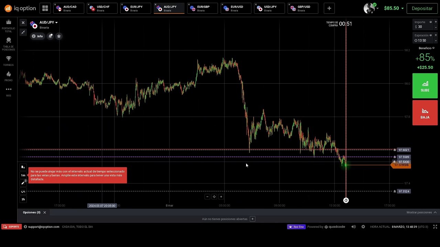Click the expiration timer marker on chart
Viewport: 440px width, 247px height.
(x=346, y=200)
